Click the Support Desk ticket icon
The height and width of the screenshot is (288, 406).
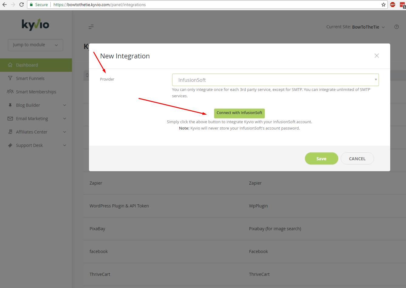click(x=10, y=145)
